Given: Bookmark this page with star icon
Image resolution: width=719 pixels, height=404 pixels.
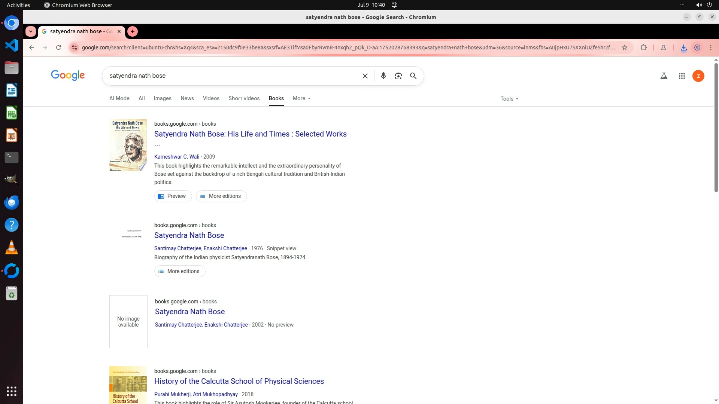Looking at the screenshot, I should click(624, 48).
